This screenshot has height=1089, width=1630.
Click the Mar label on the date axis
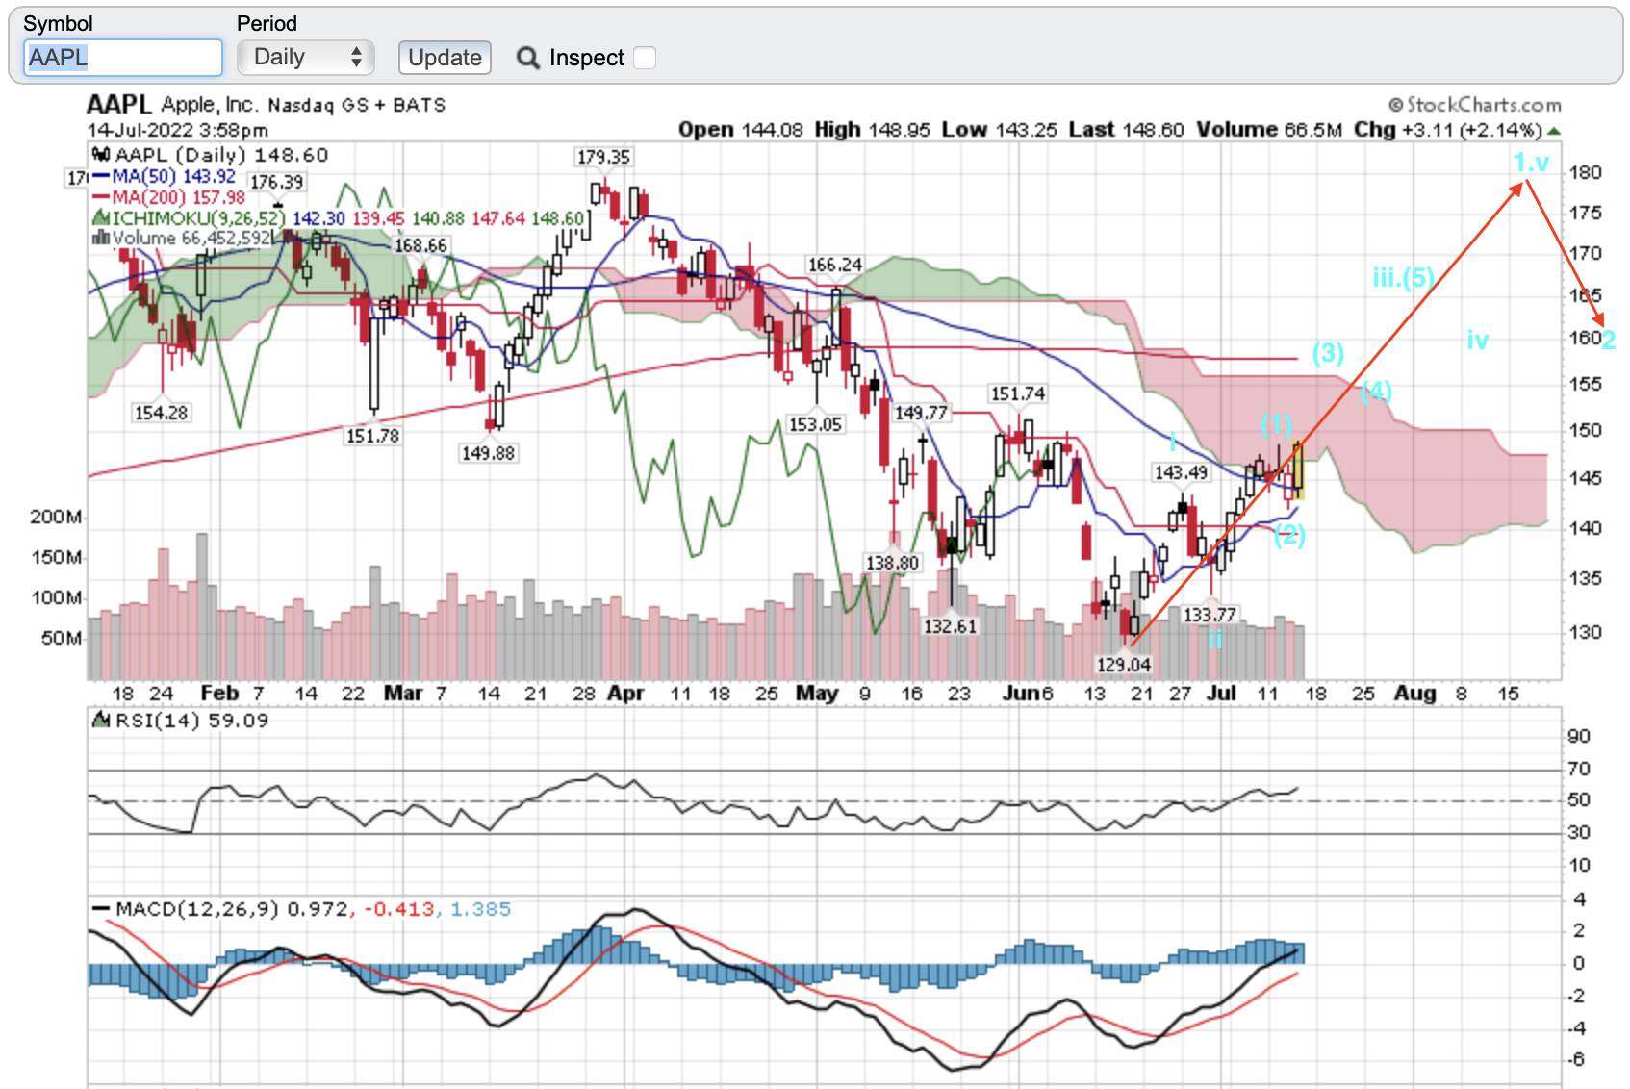pyautogui.click(x=402, y=694)
